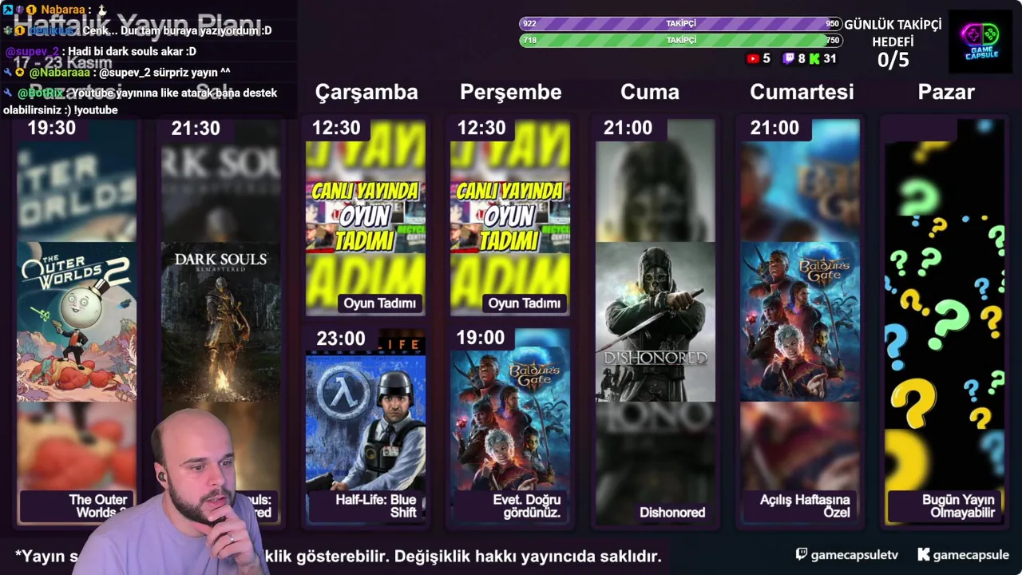Select the Çarşamba day header

366,92
